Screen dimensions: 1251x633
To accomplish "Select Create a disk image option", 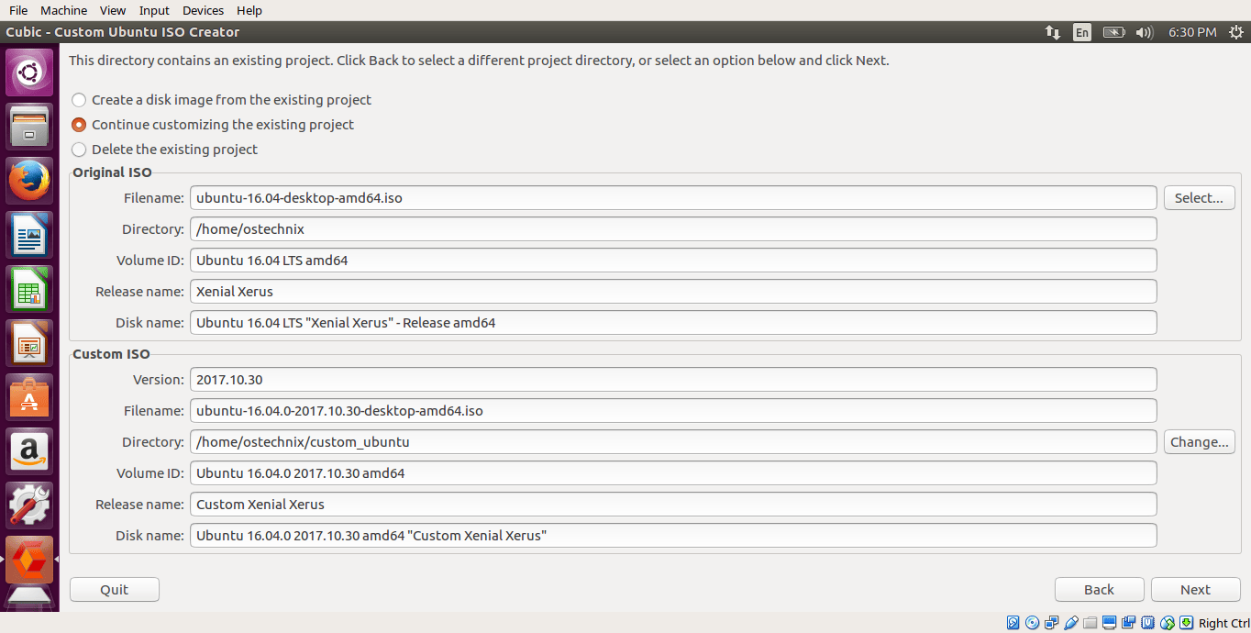I will 79,100.
